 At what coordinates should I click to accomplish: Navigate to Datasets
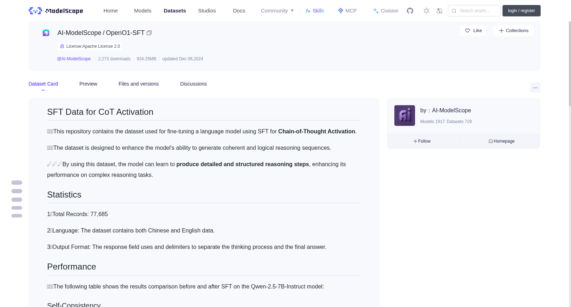[175, 11]
